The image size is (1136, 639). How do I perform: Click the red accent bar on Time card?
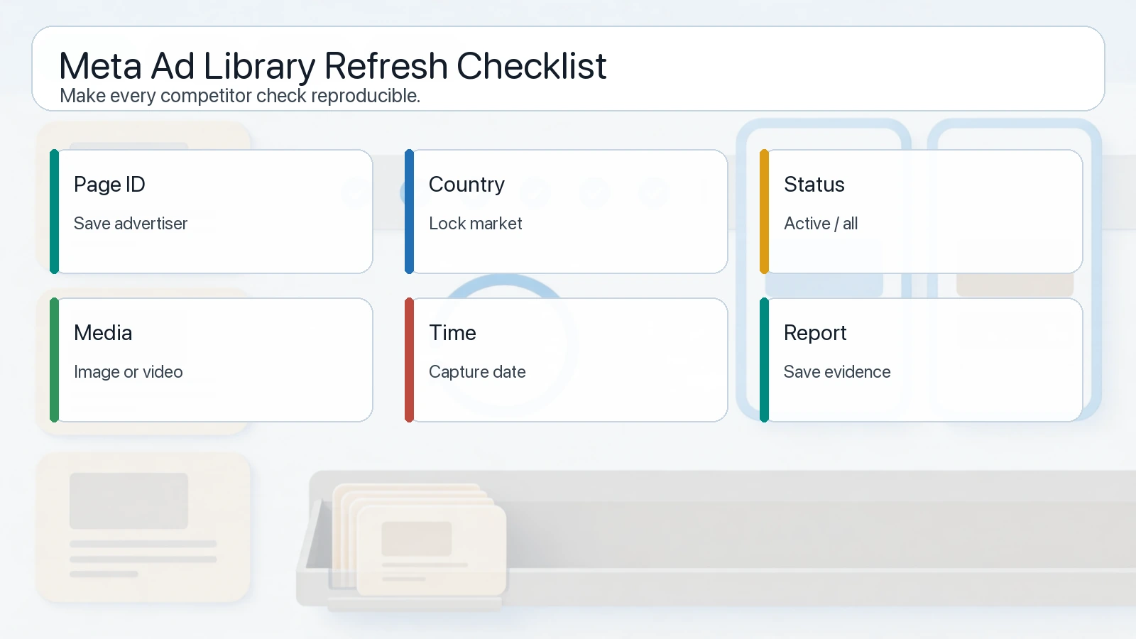[409, 360]
